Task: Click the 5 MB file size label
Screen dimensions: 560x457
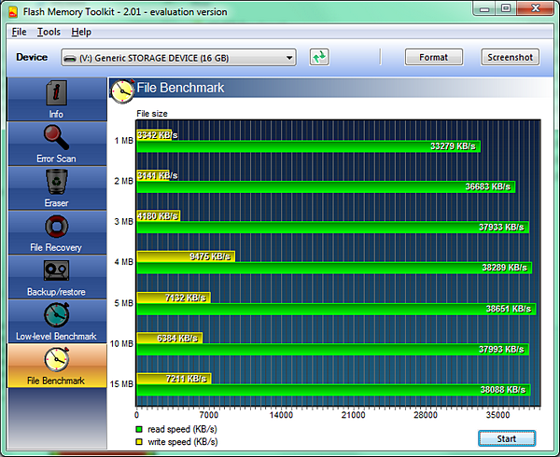Action: point(123,303)
